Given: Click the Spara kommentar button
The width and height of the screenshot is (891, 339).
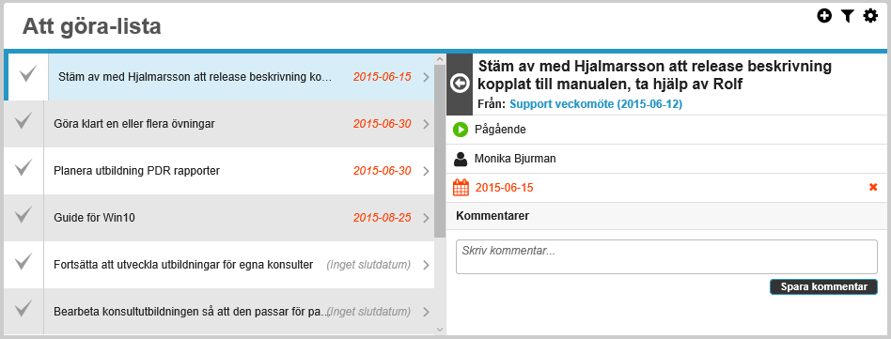Looking at the screenshot, I should 823,286.
